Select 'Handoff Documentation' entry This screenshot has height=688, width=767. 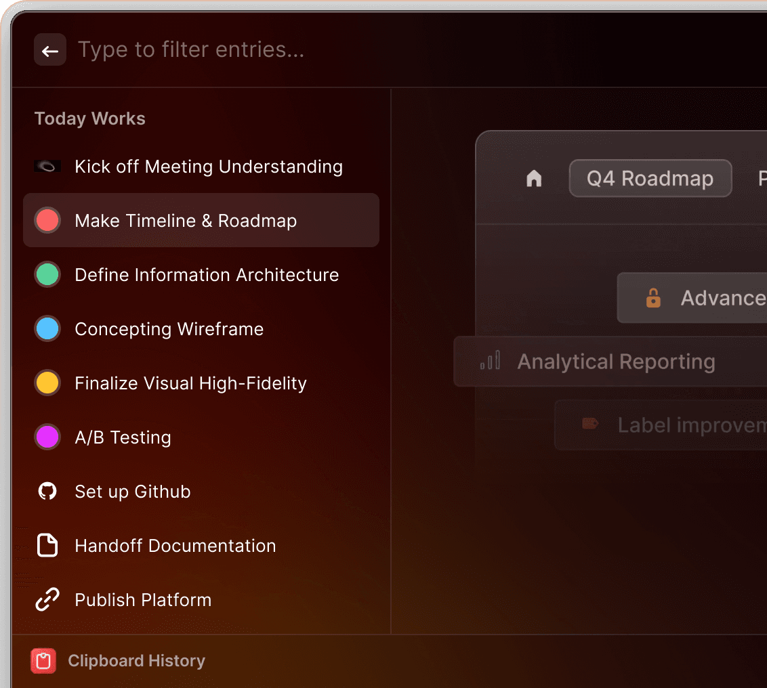coord(201,546)
